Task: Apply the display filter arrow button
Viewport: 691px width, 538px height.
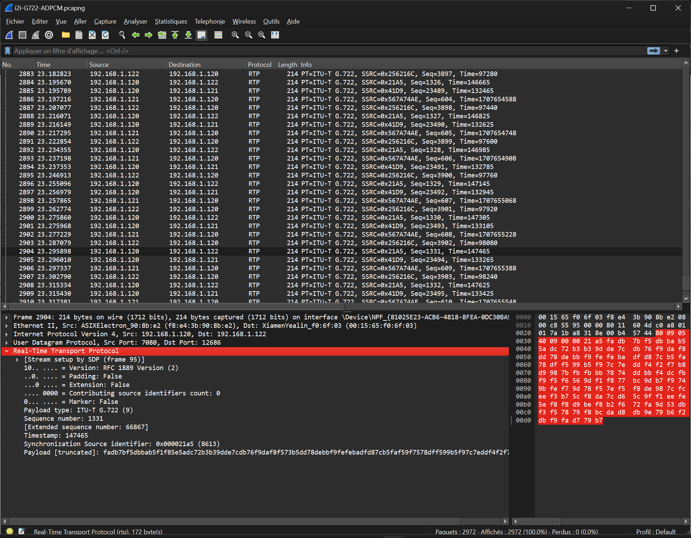Action: pos(654,51)
